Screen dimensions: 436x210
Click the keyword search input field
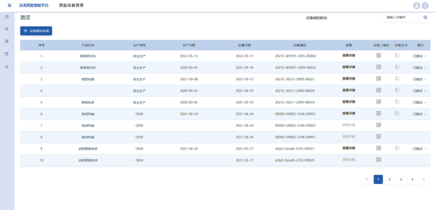[402, 17]
